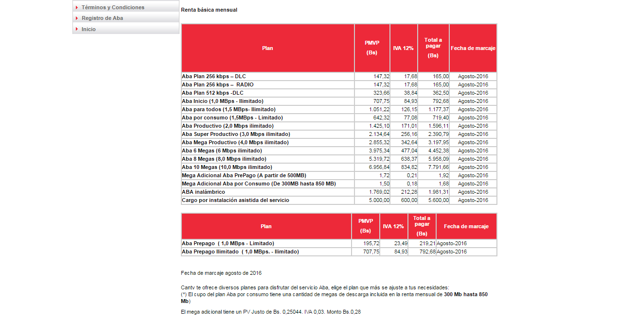Click the red arrow next to Inicio
618x319 pixels.
click(77, 29)
